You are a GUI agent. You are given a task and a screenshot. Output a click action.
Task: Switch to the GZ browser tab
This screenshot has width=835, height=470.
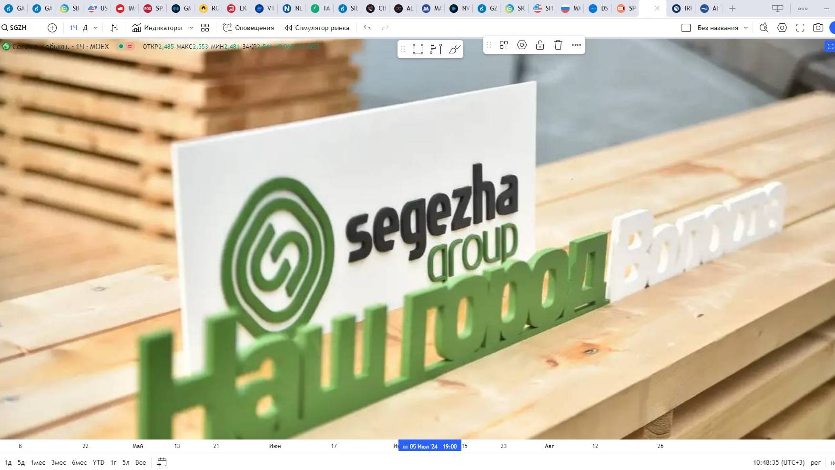(488, 8)
